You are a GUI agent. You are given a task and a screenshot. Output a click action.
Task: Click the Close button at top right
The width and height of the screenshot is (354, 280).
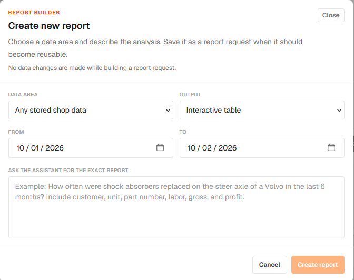click(x=331, y=15)
